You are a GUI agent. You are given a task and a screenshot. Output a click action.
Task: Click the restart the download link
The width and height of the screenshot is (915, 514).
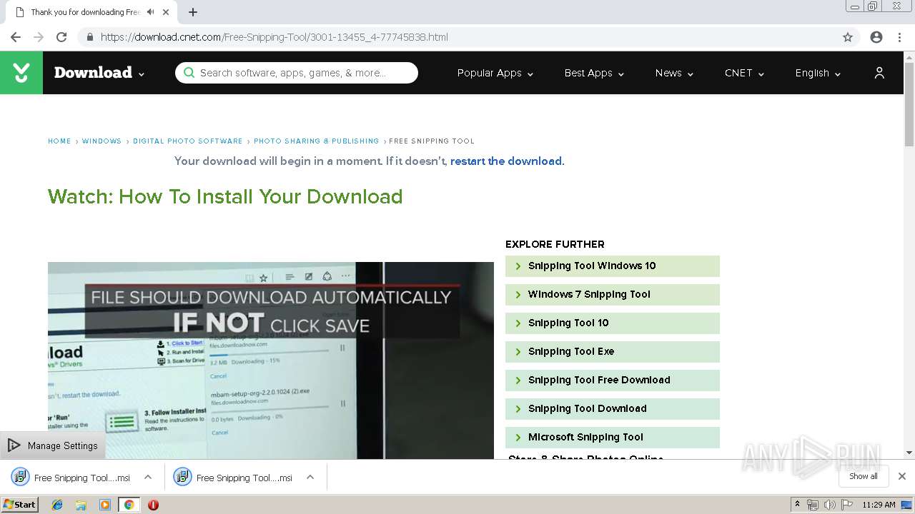click(506, 161)
